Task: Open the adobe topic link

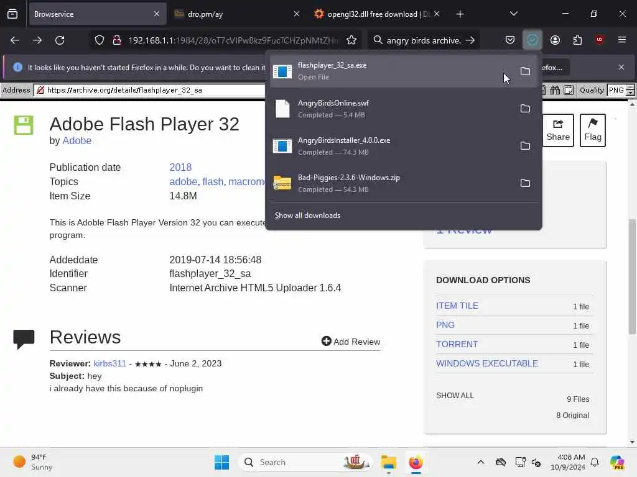Action: [184, 181]
